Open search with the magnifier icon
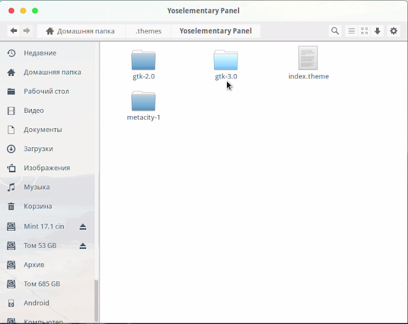Screen dimensions: 408x324 click(x=335, y=31)
